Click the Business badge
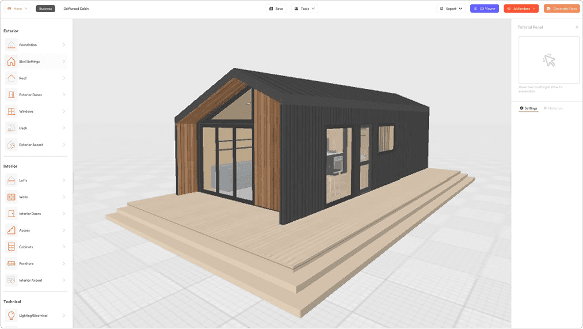Viewport: 583px width, 329px height. [x=45, y=9]
